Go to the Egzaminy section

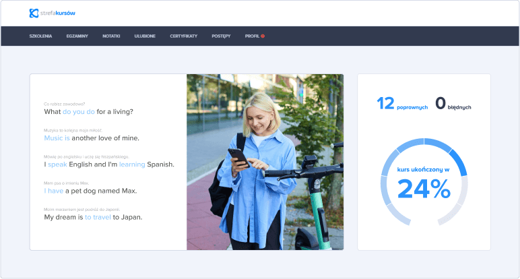point(77,36)
